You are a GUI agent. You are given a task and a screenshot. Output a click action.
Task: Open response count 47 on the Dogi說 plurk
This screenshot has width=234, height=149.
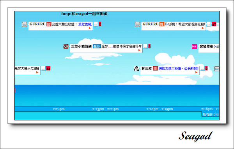click(214, 24)
